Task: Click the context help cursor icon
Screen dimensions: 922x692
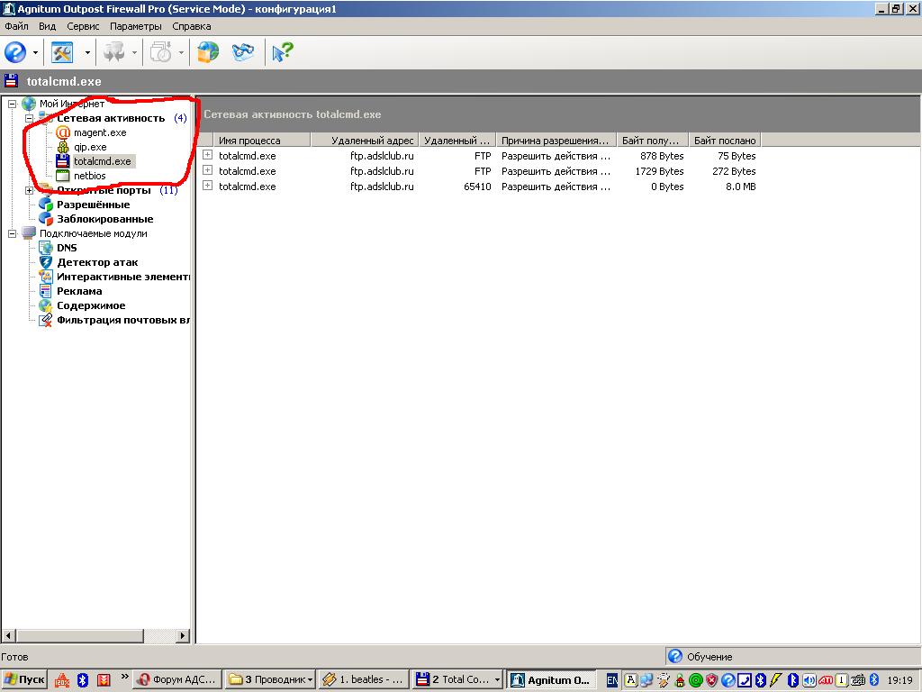Action: click(x=282, y=52)
